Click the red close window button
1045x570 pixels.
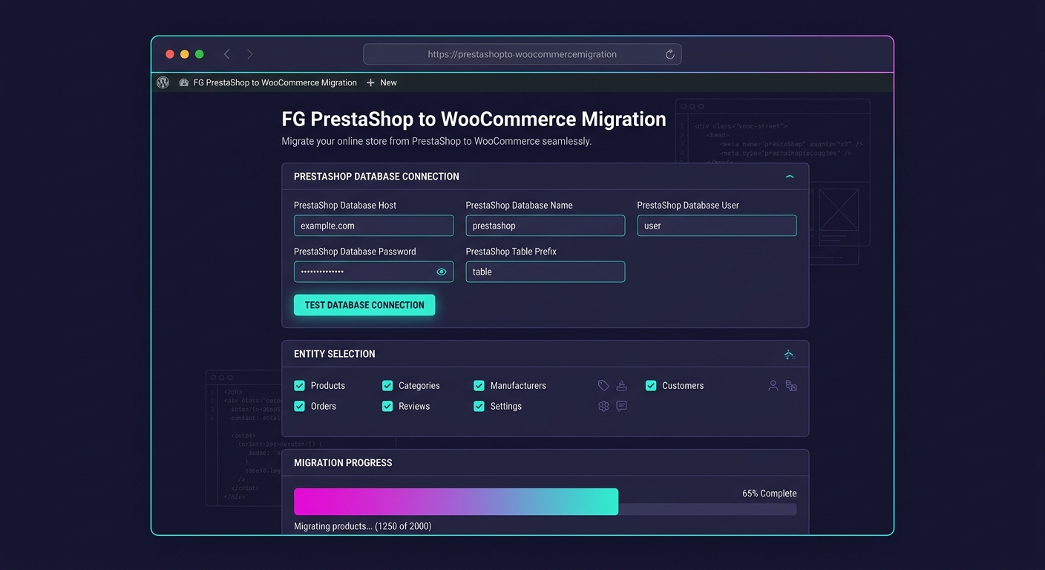170,54
